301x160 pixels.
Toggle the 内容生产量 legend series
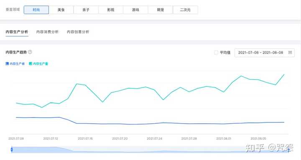(x=38, y=63)
